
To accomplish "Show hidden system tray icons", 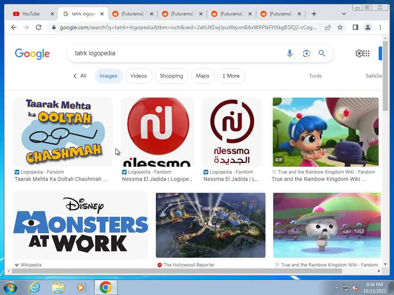I will tap(336, 288).
